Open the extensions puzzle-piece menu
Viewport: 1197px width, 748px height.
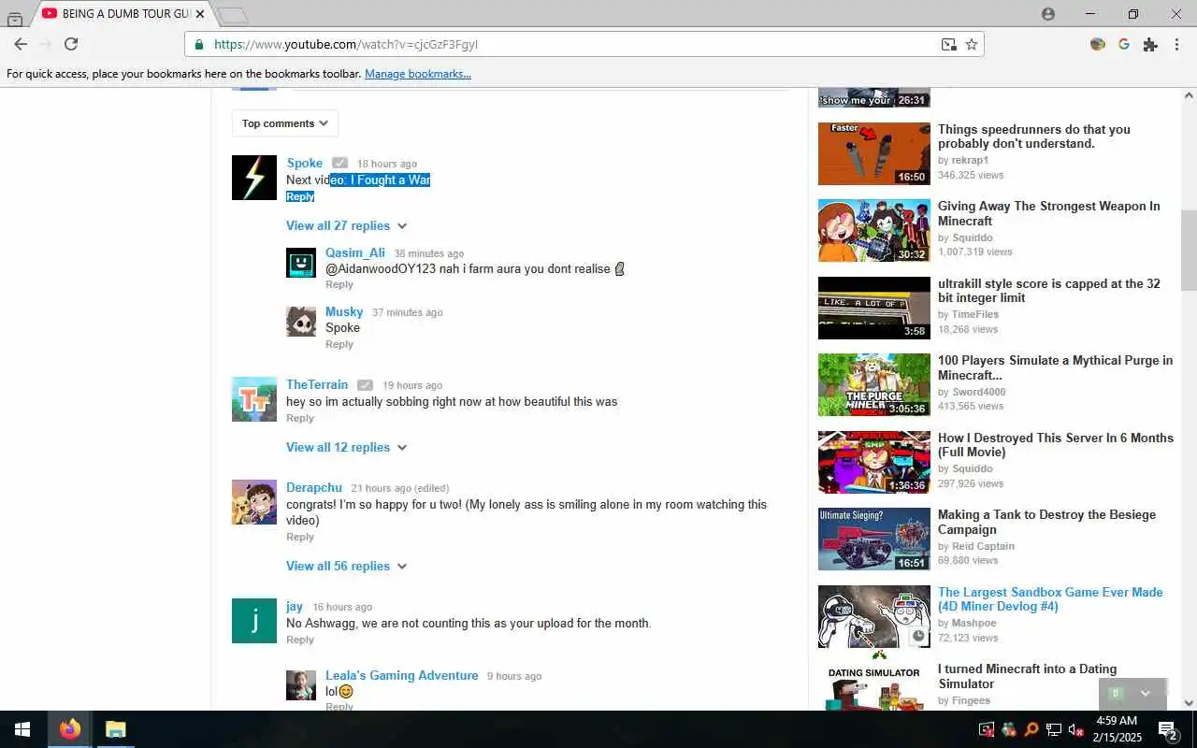tap(1150, 44)
